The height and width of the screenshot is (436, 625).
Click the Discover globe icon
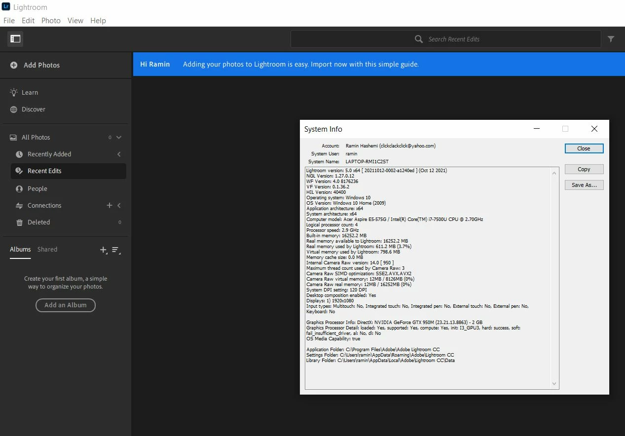click(14, 109)
